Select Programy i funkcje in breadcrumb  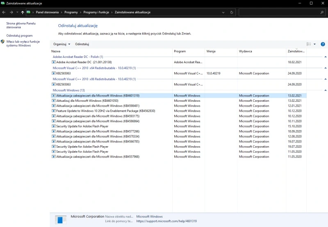pos(96,12)
